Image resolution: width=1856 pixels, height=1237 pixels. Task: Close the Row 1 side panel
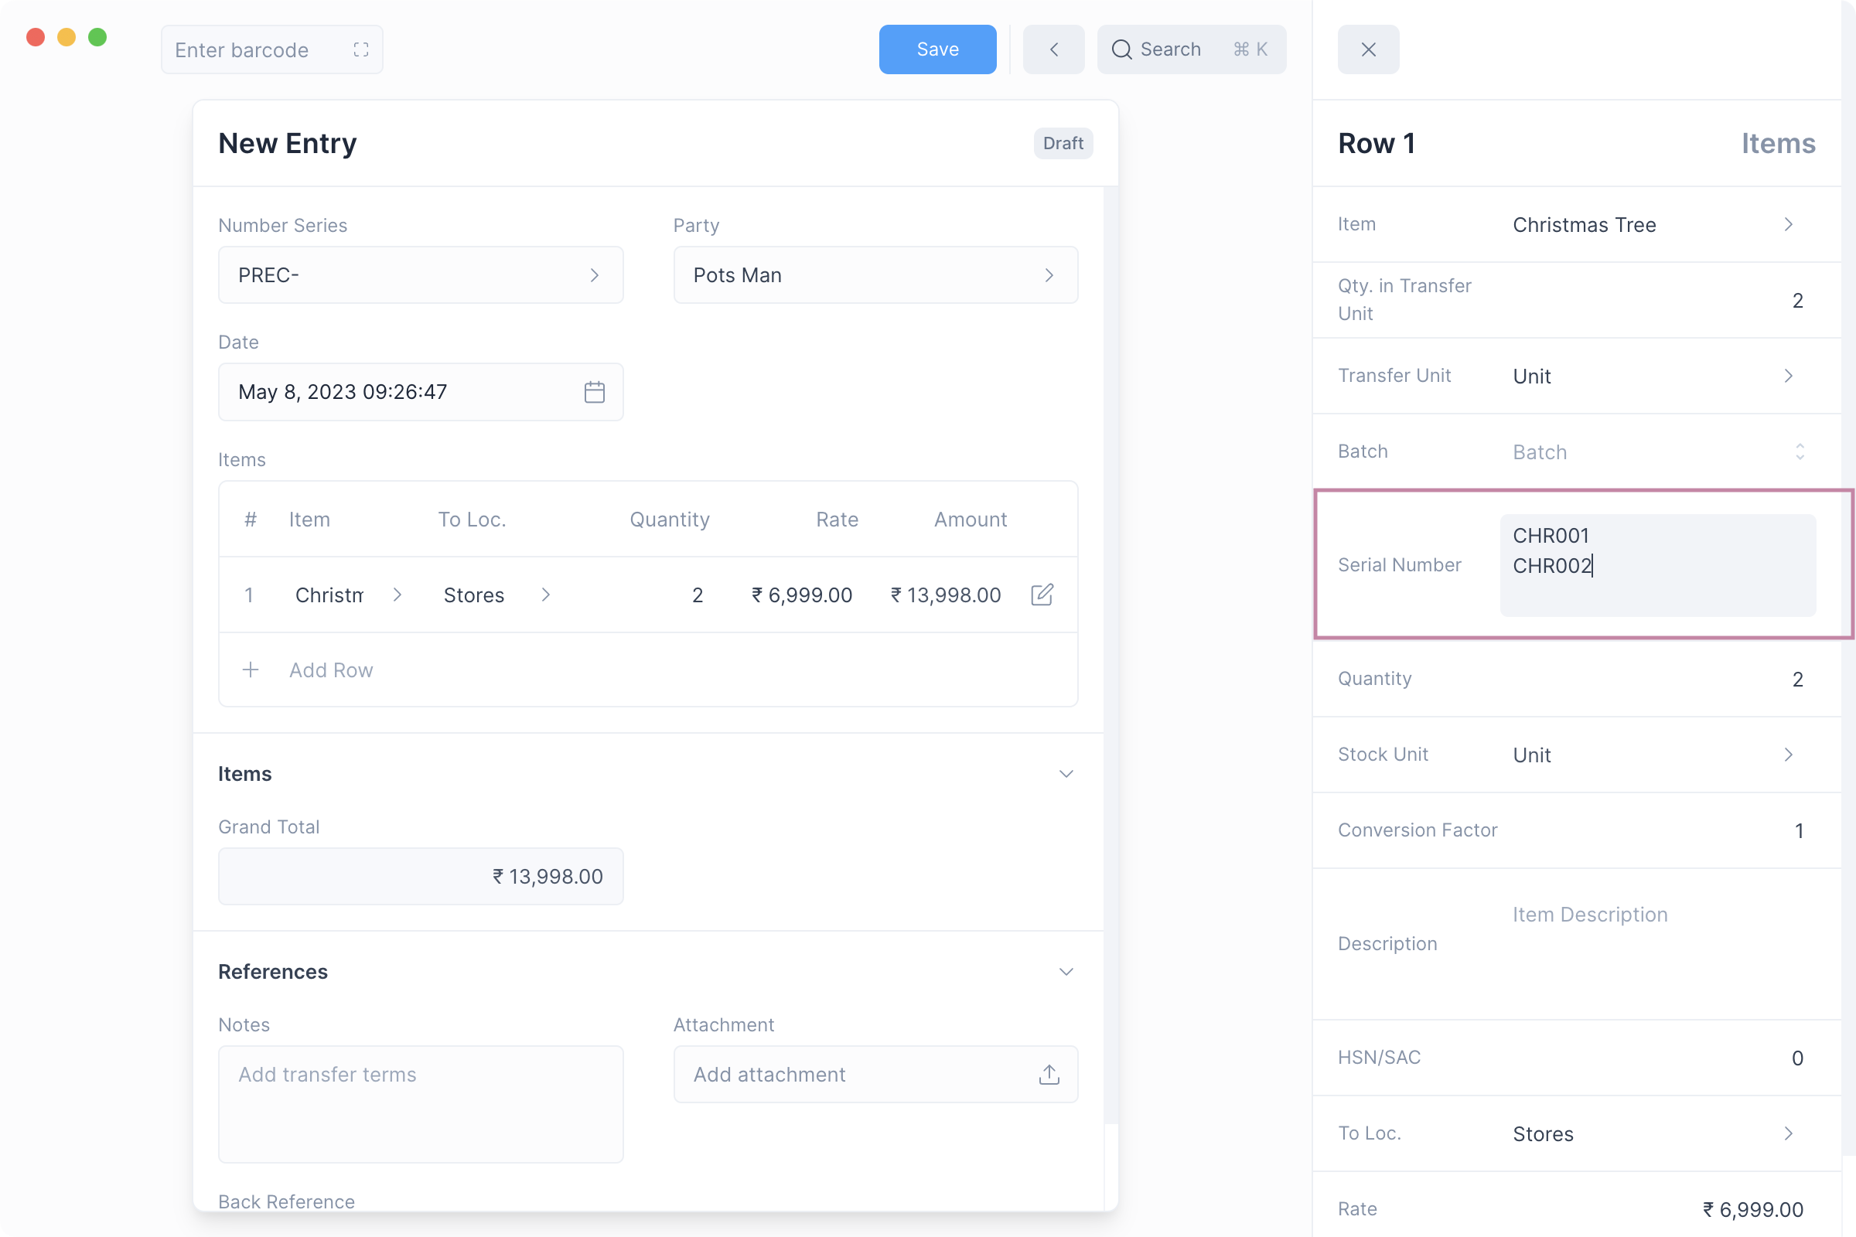click(x=1368, y=49)
